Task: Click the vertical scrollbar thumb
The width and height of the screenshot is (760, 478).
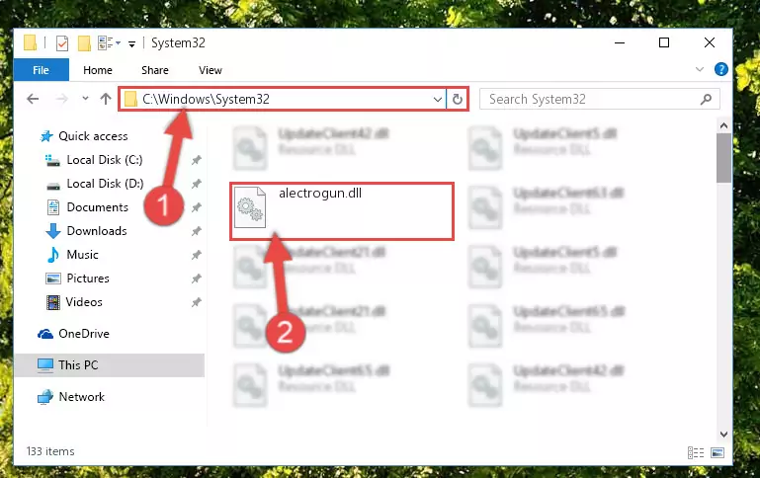Action: coord(723,158)
